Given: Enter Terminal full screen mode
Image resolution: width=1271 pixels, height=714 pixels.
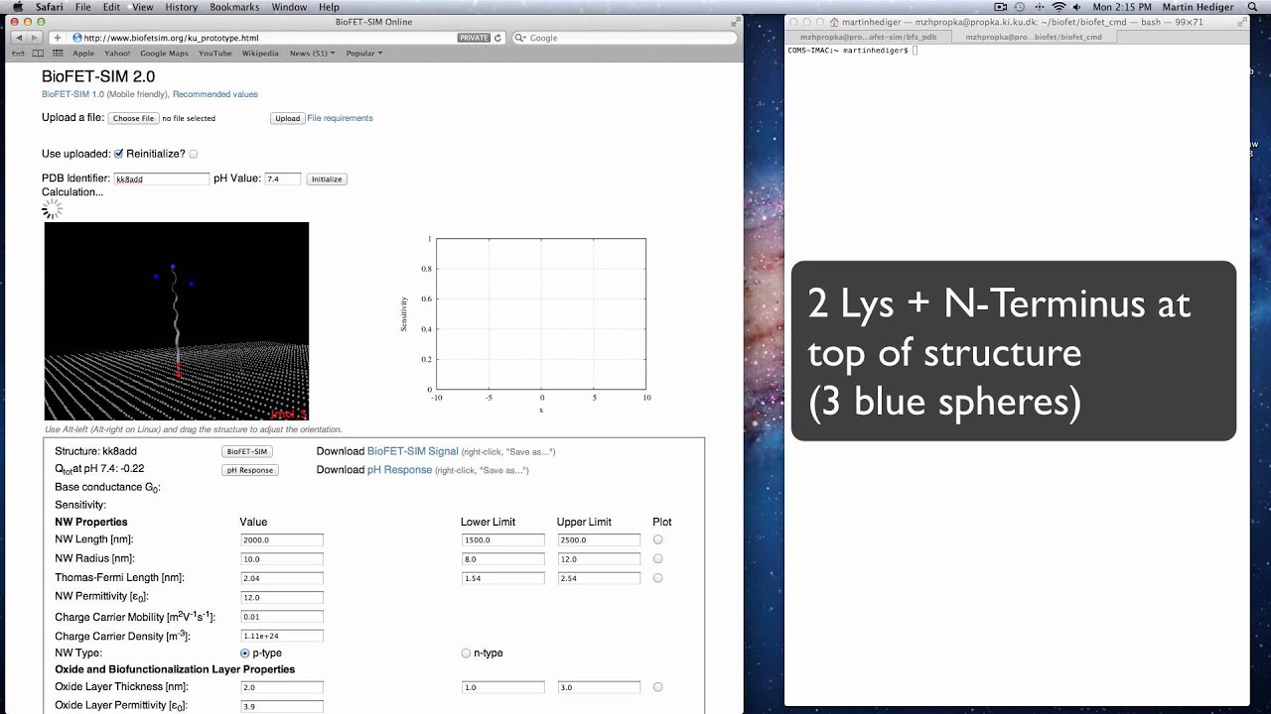Looking at the screenshot, I should tap(1240, 22).
